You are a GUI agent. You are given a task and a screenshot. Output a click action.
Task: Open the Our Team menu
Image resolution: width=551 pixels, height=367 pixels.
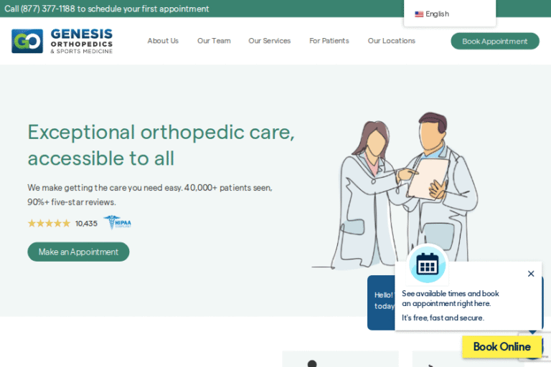(x=214, y=41)
